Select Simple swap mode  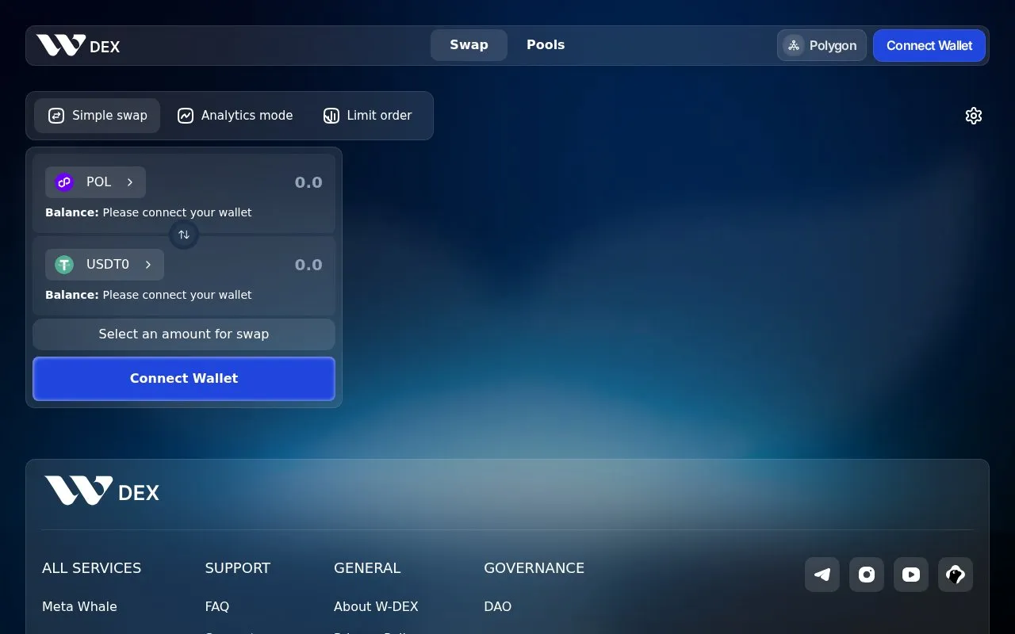coord(97,116)
